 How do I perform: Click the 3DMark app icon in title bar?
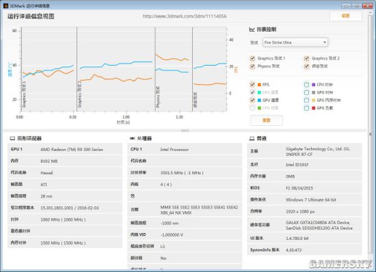coord(5,5)
